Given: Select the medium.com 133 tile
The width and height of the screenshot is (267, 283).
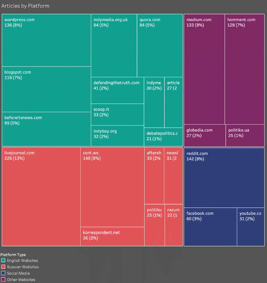Looking at the screenshot, I should coord(204,70).
